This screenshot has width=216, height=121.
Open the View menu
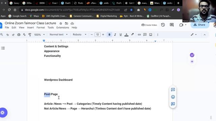[22, 28]
